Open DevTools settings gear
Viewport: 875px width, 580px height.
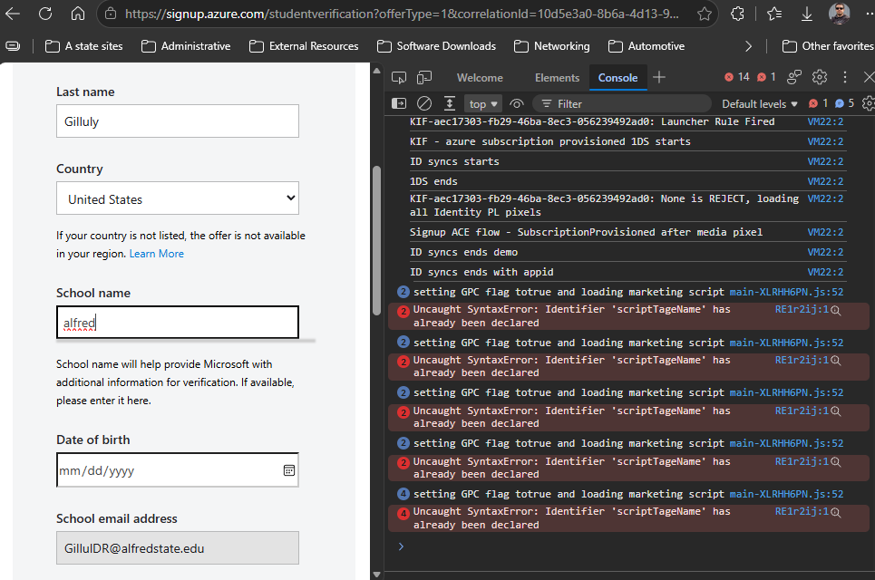(819, 77)
